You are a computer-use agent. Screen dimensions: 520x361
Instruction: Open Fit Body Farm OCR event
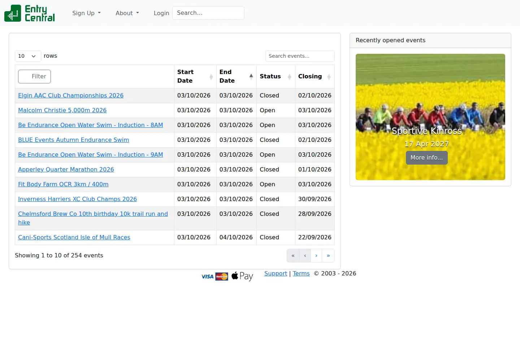pos(63,184)
